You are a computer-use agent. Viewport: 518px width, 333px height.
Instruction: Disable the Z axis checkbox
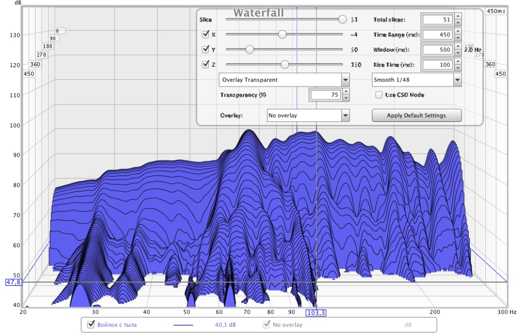205,65
